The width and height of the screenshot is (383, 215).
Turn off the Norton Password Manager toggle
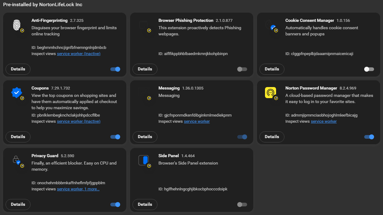click(369, 137)
